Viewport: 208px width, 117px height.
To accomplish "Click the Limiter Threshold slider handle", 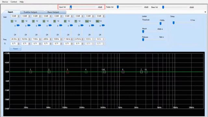I will point(161,23).
